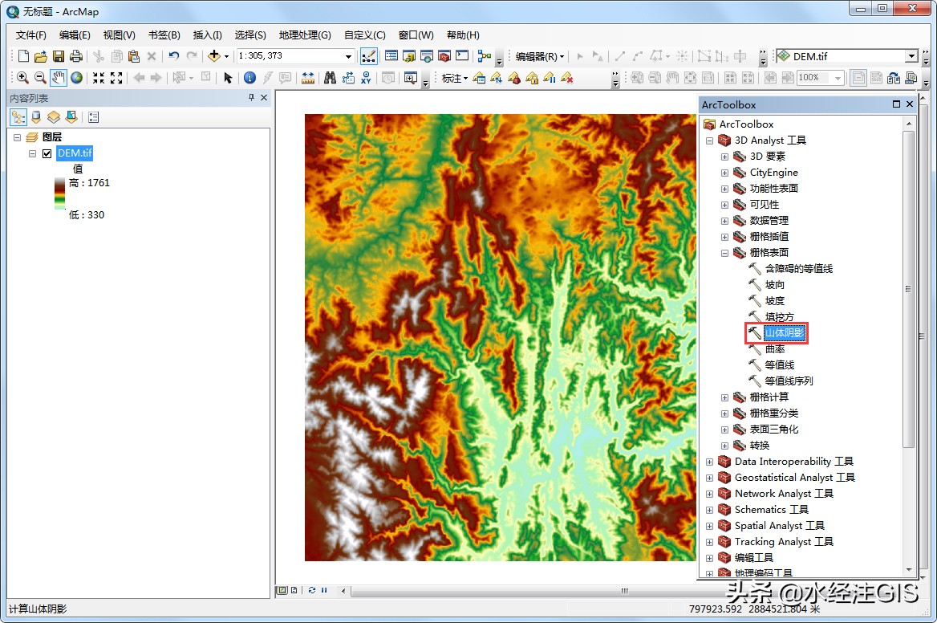Create a new map document
This screenshot has height=623, width=937.
23,56
